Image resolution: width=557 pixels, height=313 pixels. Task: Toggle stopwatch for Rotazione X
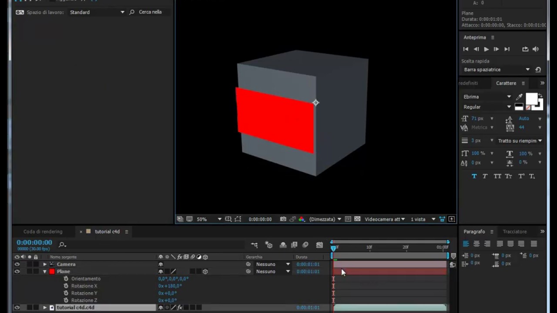(x=66, y=286)
